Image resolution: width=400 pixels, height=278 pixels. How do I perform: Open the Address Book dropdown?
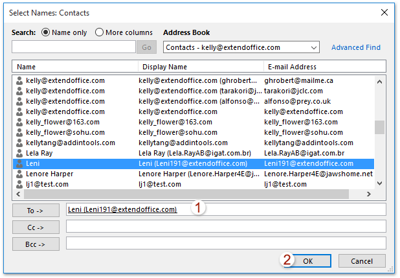click(x=314, y=47)
